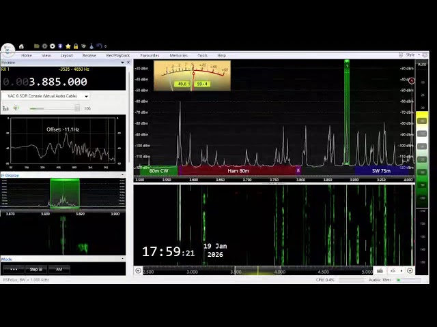This screenshot has height=327, width=437.
Task: Click the Receive panel vertical scrollbar
Action: 129,116
